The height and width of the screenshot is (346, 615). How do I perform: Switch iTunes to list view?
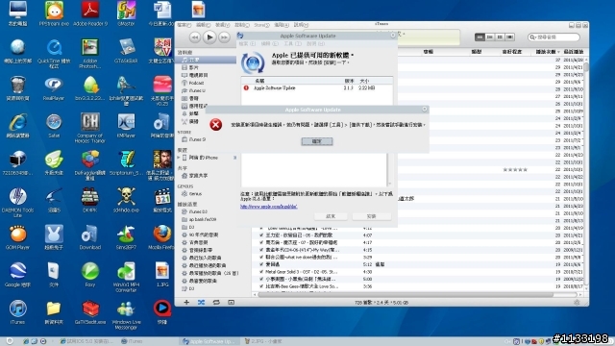tap(480, 37)
